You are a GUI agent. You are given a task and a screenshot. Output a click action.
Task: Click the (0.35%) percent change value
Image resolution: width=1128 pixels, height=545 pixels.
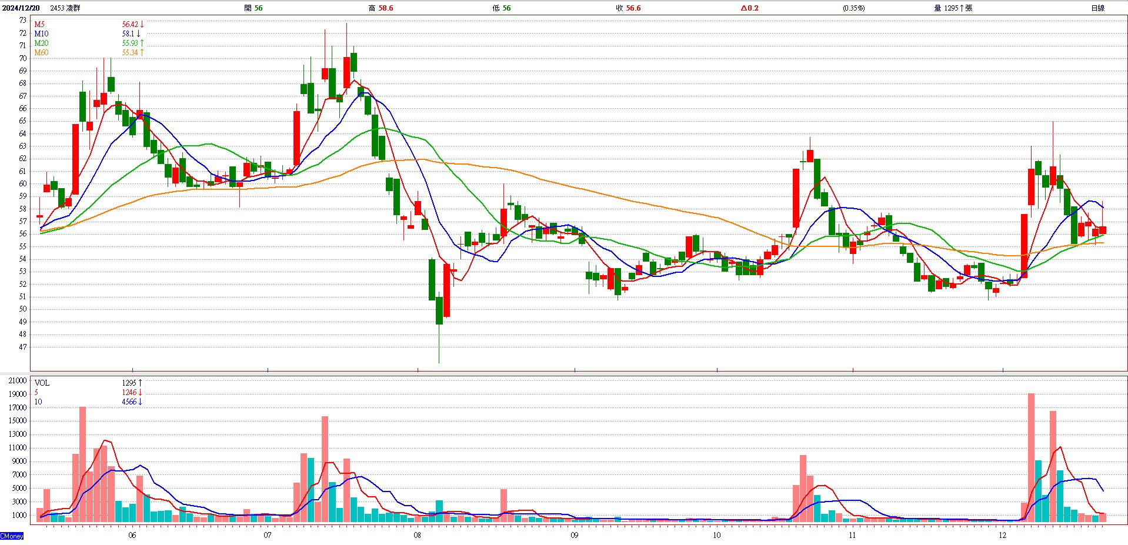click(853, 8)
